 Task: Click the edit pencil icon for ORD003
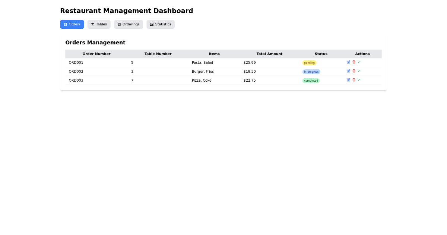(349, 80)
